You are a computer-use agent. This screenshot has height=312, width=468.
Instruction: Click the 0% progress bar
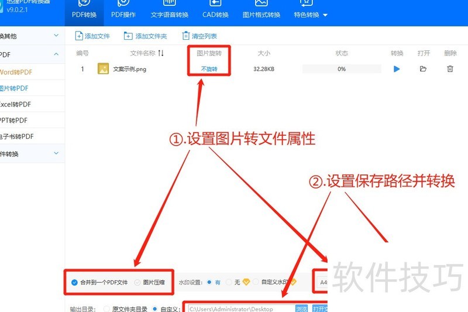tap(342, 69)
